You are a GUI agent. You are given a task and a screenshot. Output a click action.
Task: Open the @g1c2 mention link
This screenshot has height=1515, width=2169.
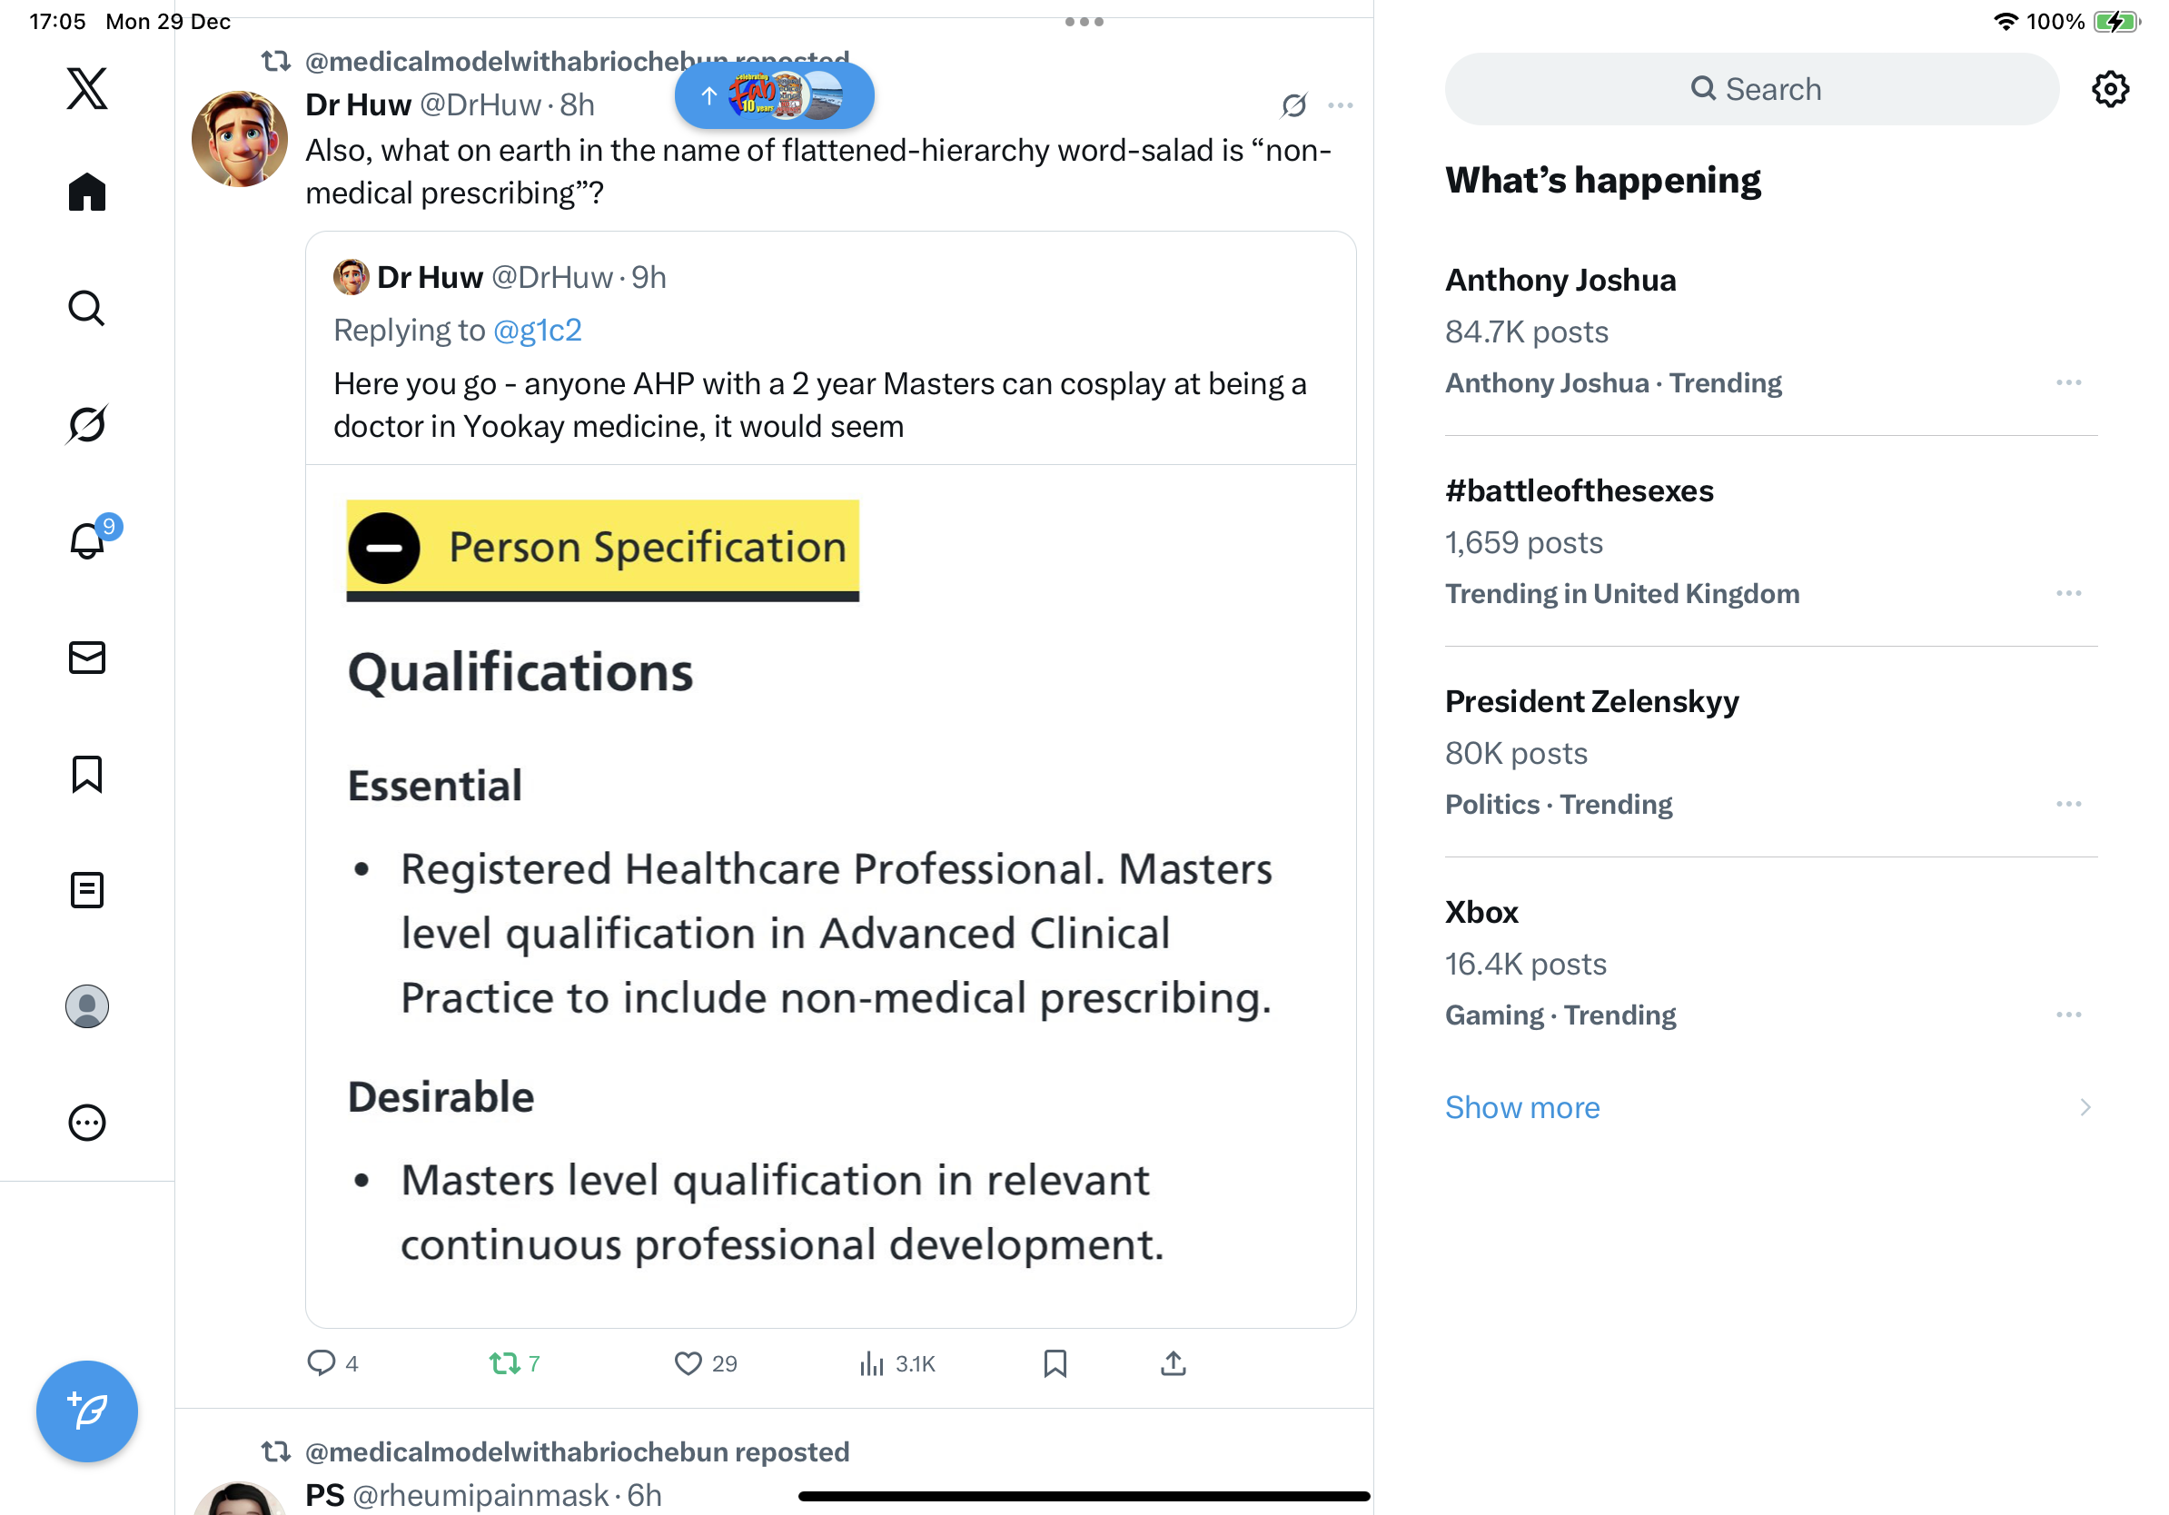coord(538,330)
